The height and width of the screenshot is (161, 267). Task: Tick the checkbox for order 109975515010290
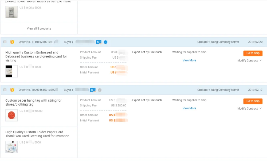tap(5, 90)
